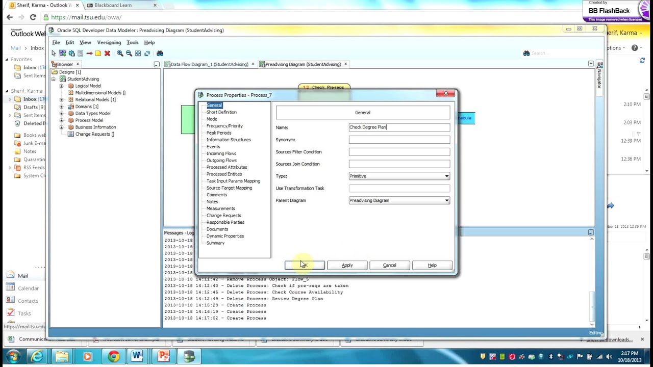The height and width of the screenshot is (367, 653).
Task: Expand the Relational Models tree node
Action: coord(61,100)
